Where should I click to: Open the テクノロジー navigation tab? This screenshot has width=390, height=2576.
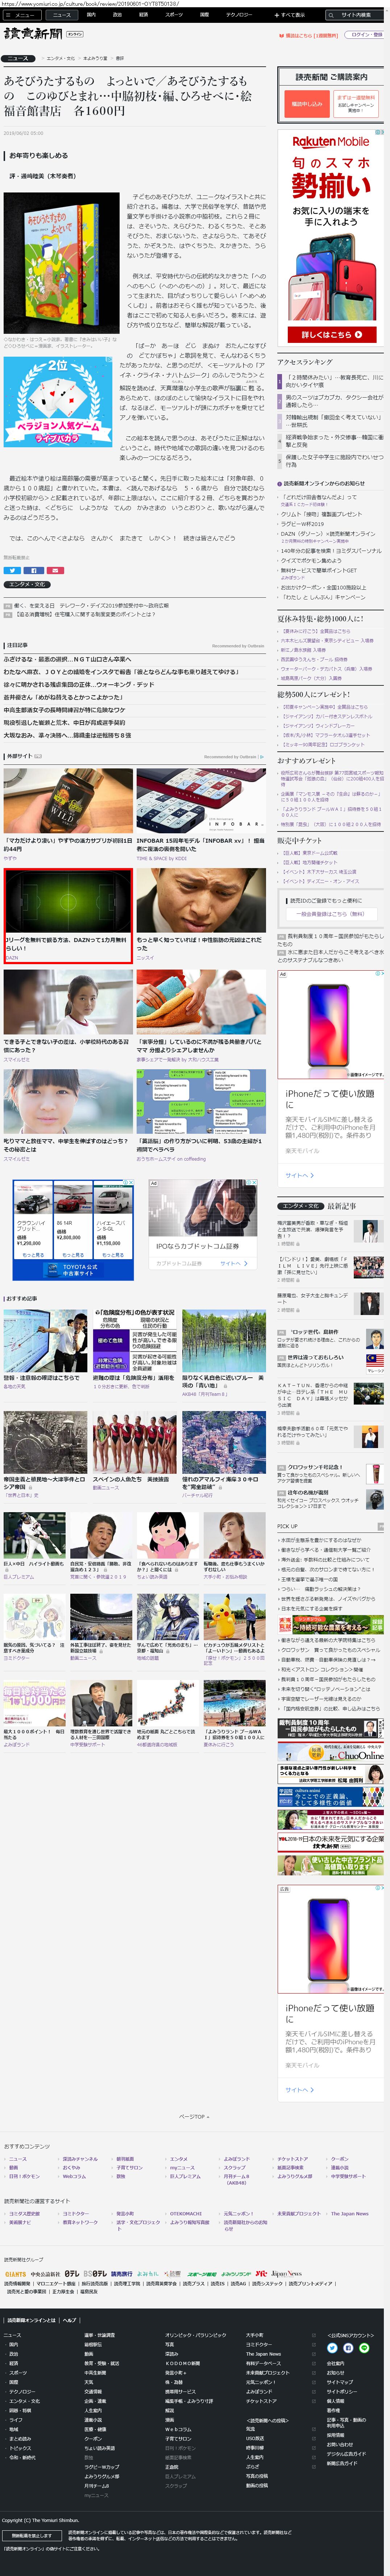tap(239, 15)
